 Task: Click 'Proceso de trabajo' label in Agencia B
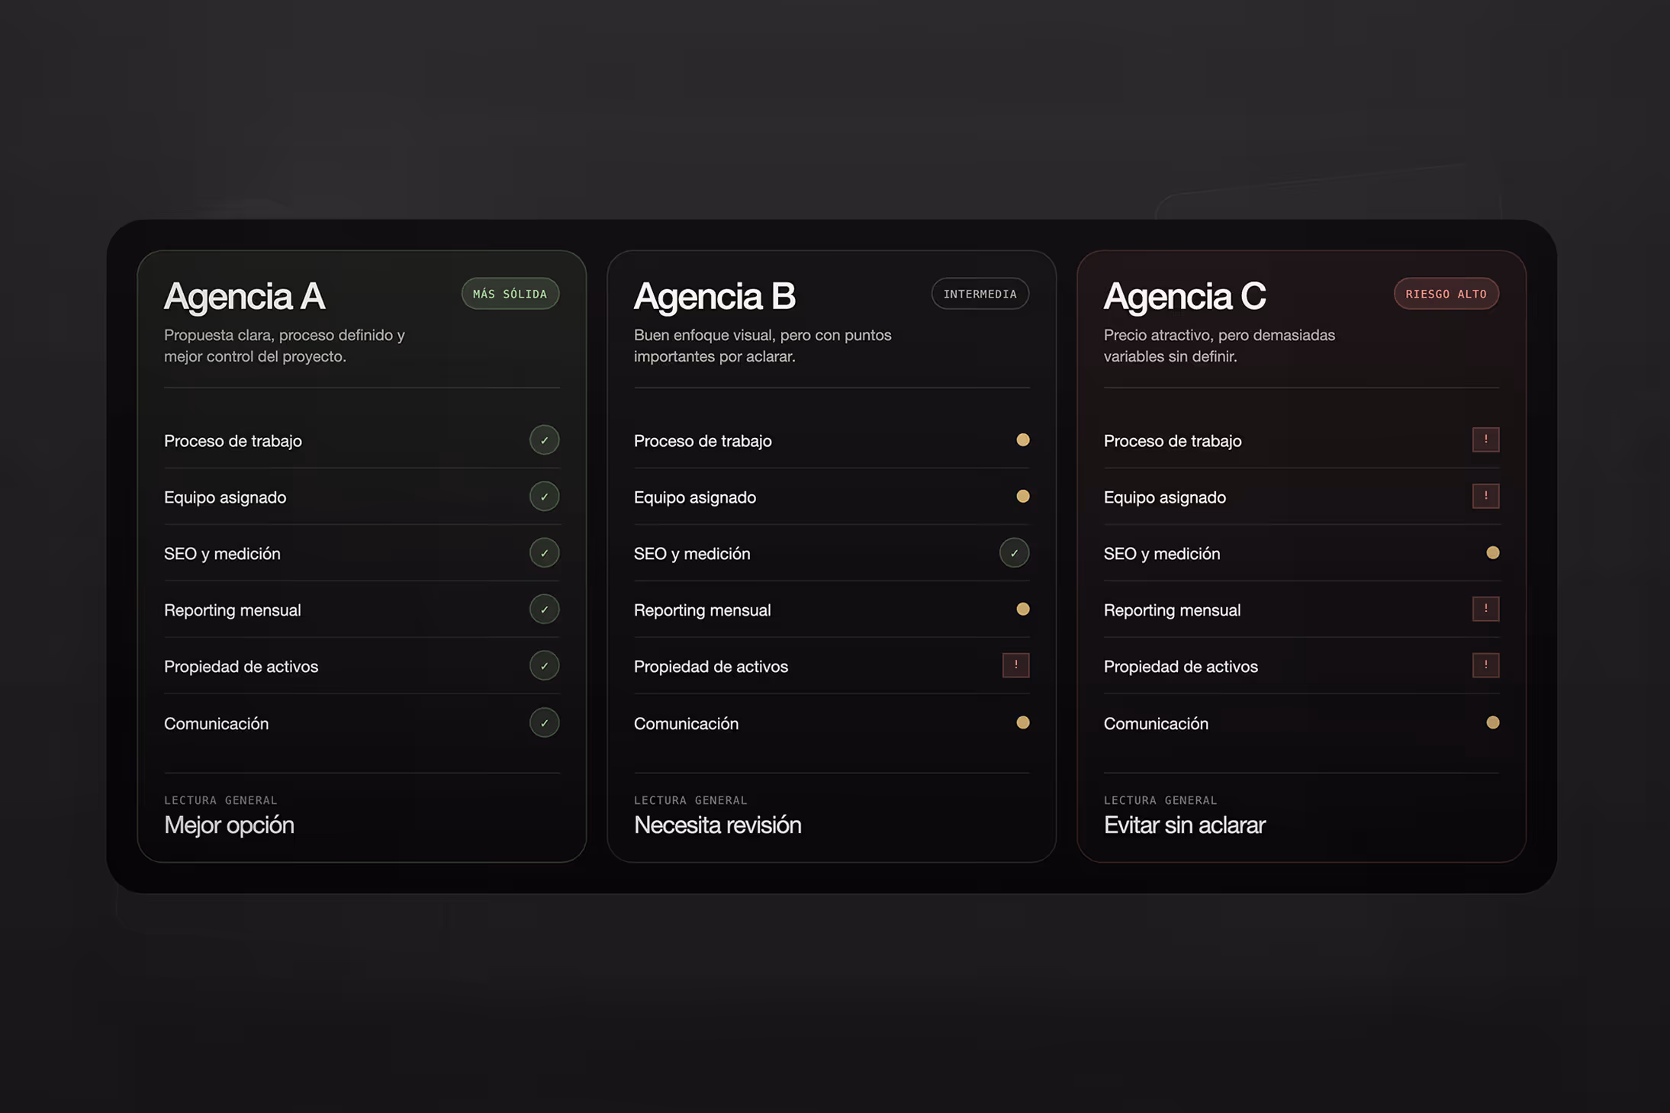coord(703,441)
